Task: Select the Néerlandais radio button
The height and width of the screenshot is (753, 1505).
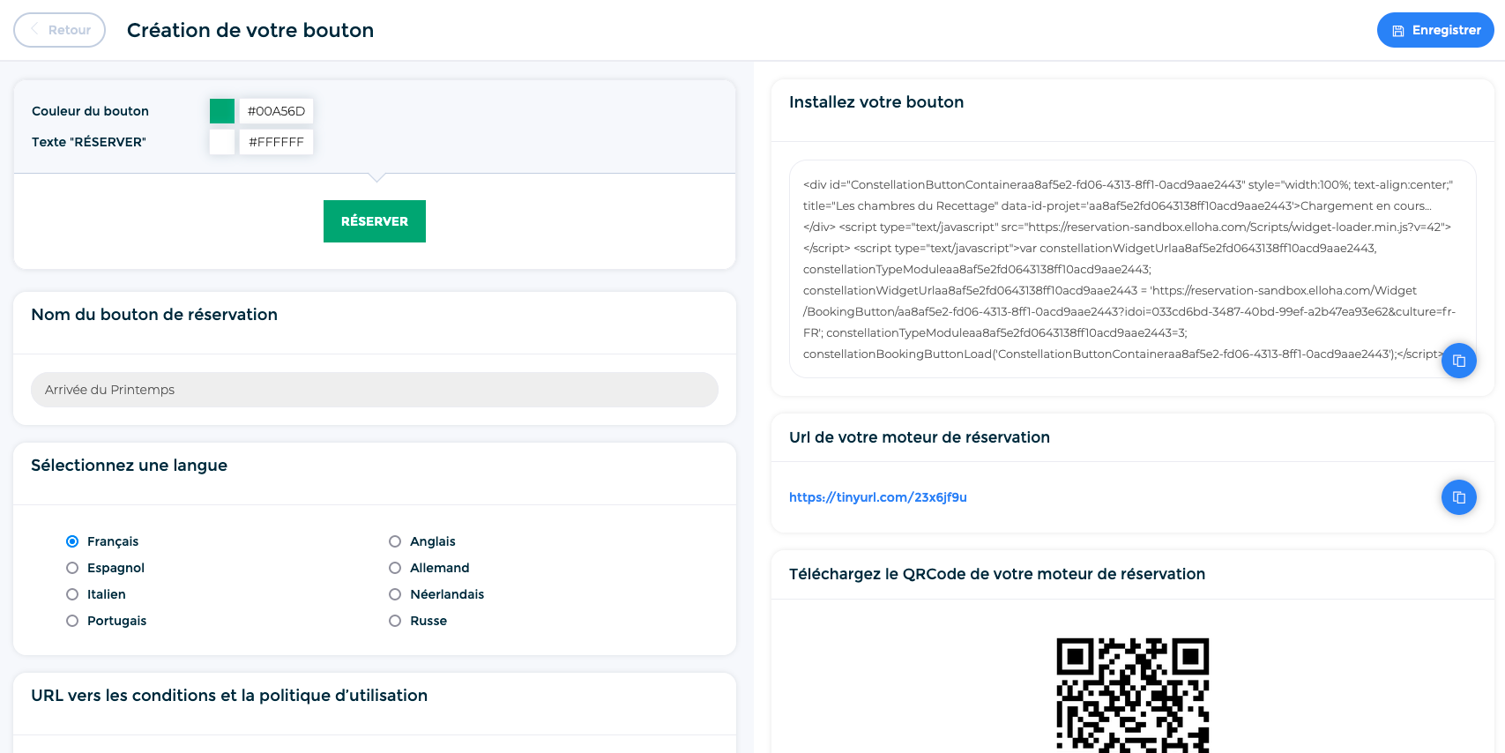Action: pos(395,594)
